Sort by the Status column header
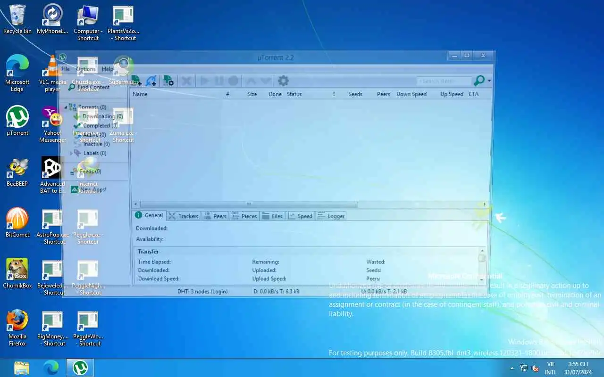 coord(294,94)
